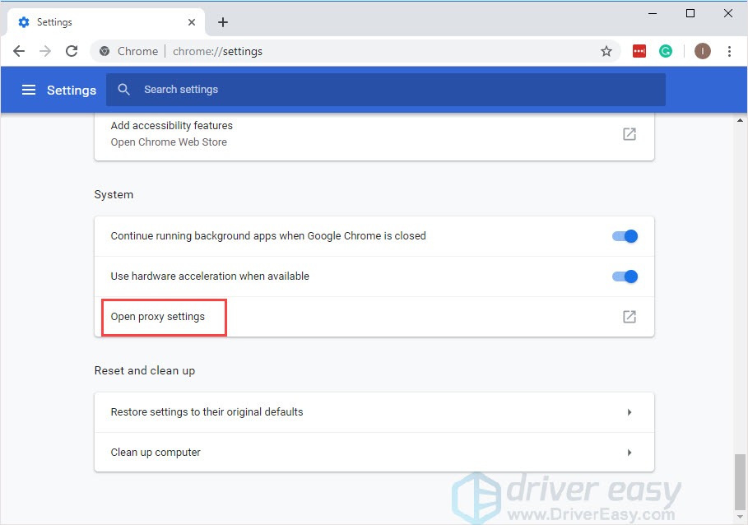
Task: Click the browser back arrow
Action: pos(19,51)
